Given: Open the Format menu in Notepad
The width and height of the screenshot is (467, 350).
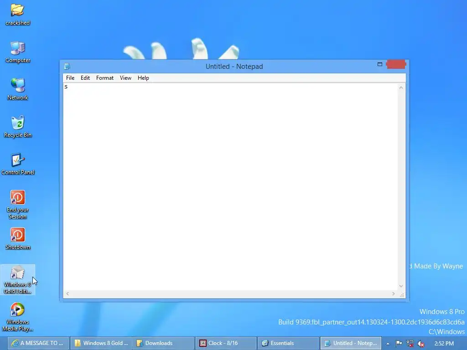Looking at the screenshot, I should coord(105,78).
